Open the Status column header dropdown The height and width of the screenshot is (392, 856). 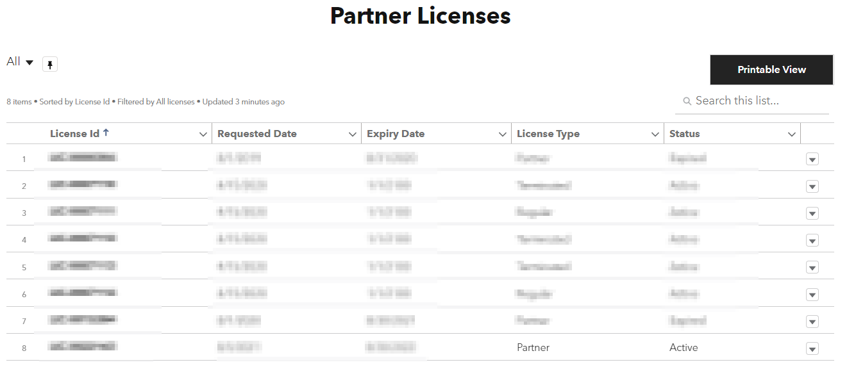tap(791, 133)
